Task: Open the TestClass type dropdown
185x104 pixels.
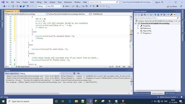Action: coord(69,14)
